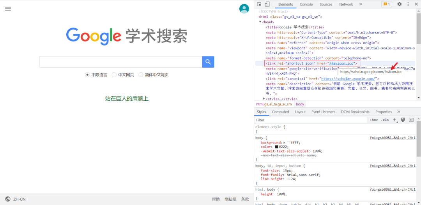Open DevTools three-dot customize menu
Viewport: 421px width, 205px height.
pyautogui.click(x=408, y=4)
